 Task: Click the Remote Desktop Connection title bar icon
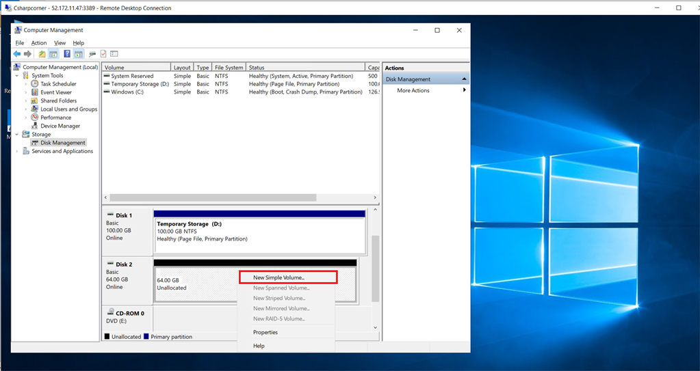[x=8, y=8]
